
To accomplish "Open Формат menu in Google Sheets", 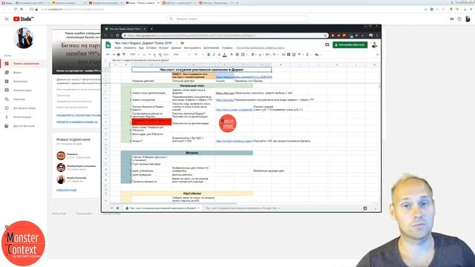I will pyautogui.click(x=163, y=47).
